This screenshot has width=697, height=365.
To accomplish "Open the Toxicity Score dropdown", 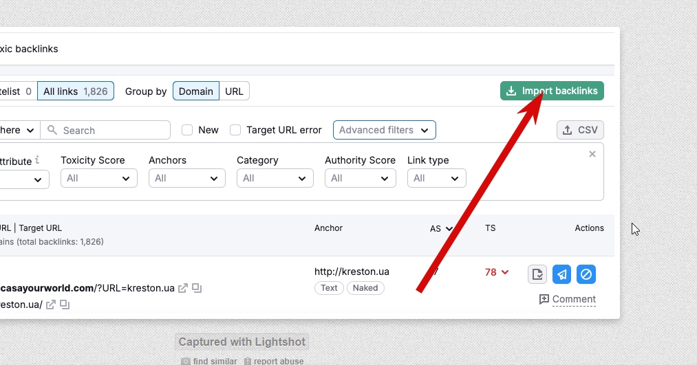I will tap(98, 178).
